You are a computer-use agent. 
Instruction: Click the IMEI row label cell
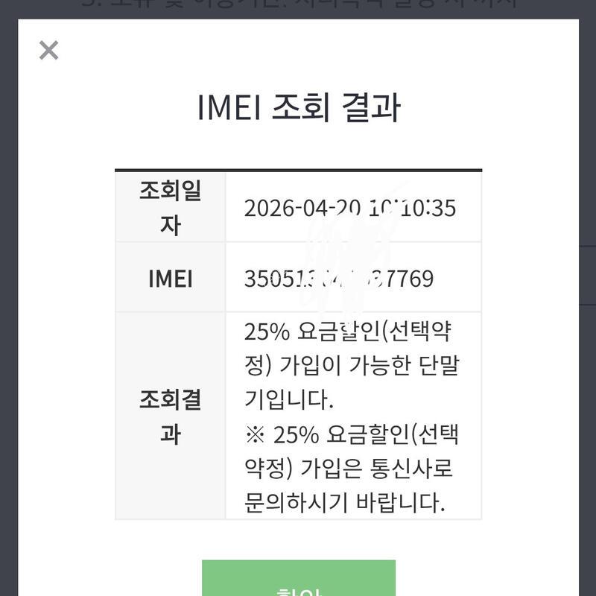170,279
